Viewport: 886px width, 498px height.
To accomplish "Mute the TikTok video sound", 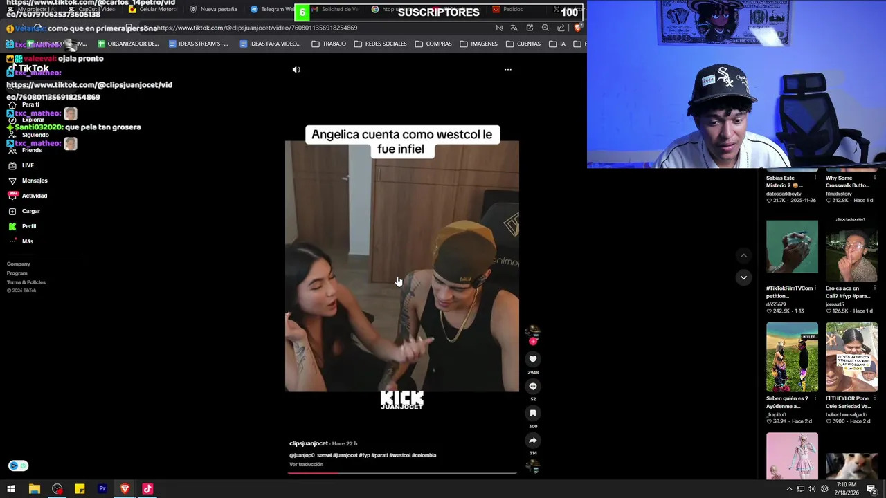I will (296, 70).
